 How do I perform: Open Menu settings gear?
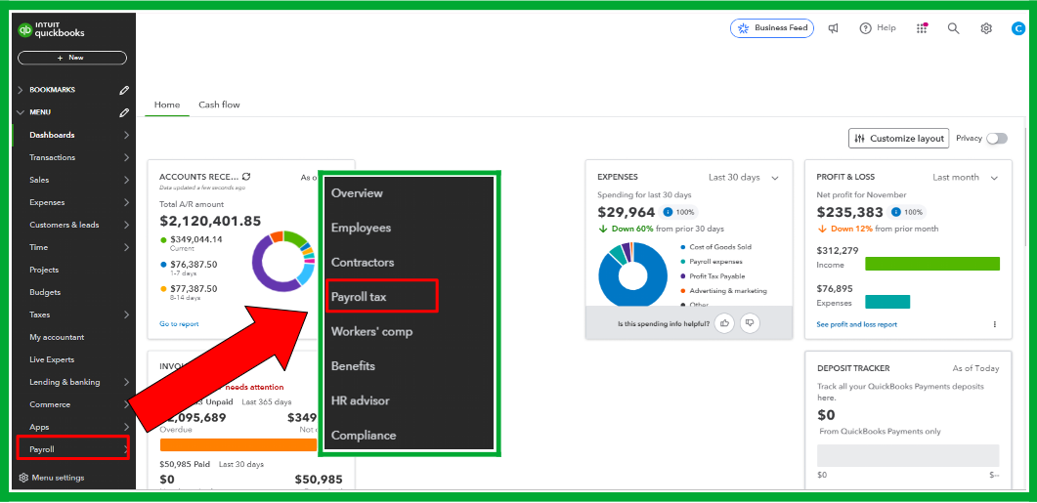pos(23,478)
